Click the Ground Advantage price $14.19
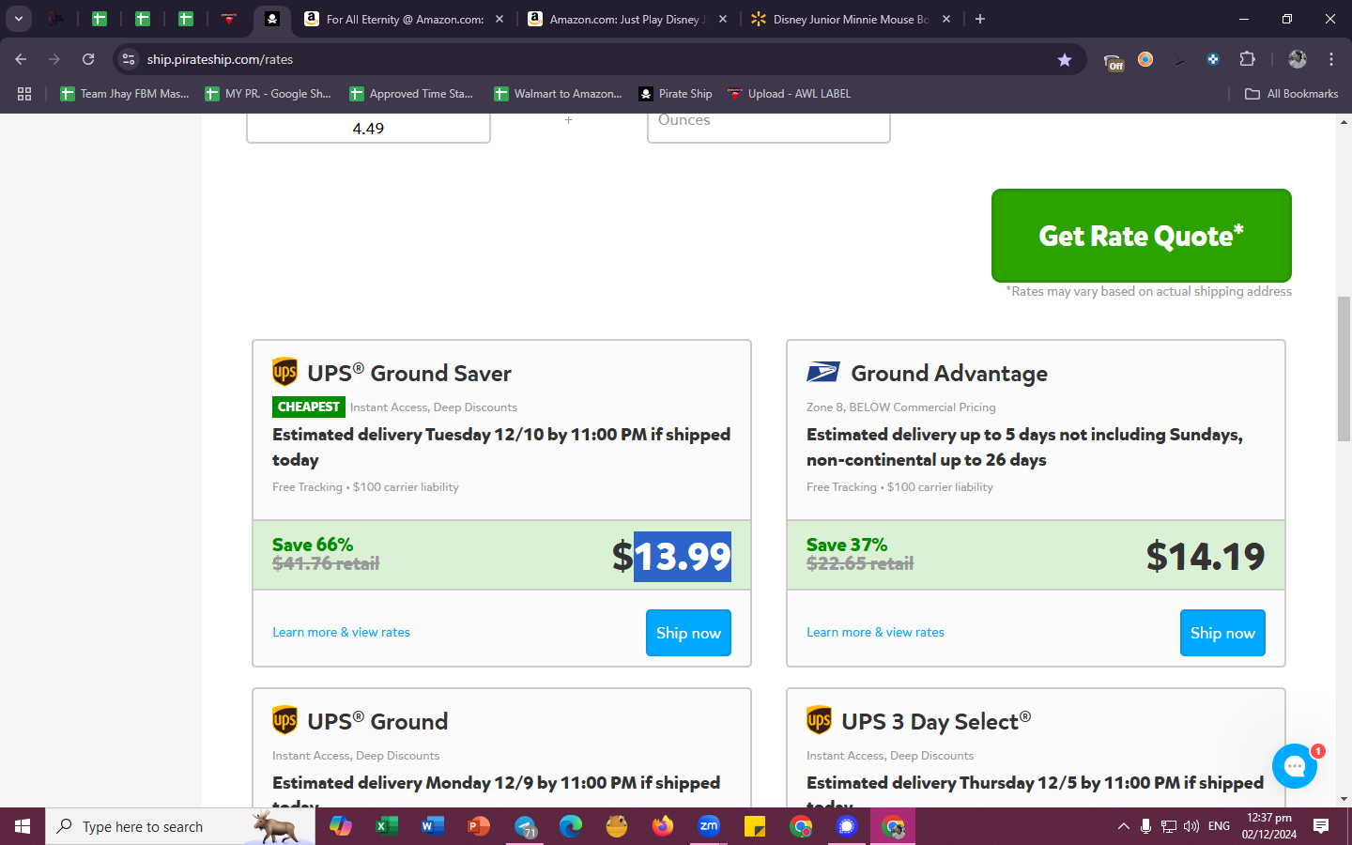Image resolution: width=1352 pixels, height=845 pixels. click(1206, 557)
